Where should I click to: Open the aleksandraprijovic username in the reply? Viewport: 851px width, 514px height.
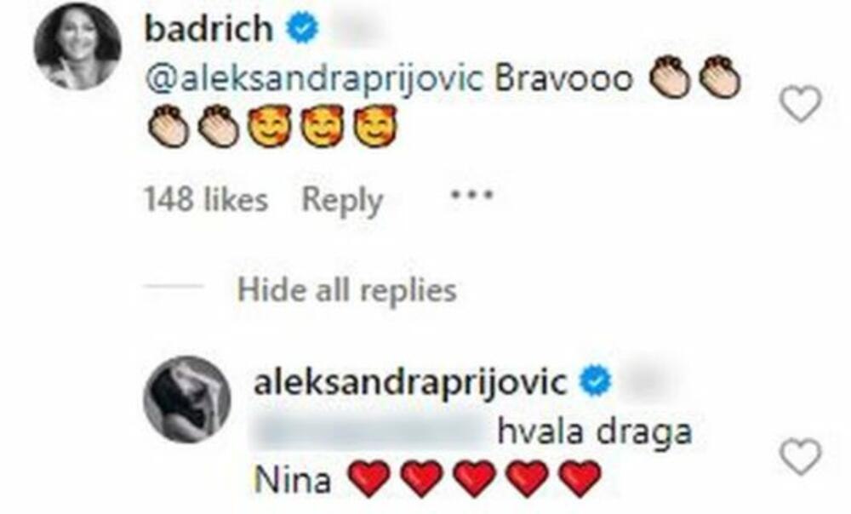(x=411, y=383)
